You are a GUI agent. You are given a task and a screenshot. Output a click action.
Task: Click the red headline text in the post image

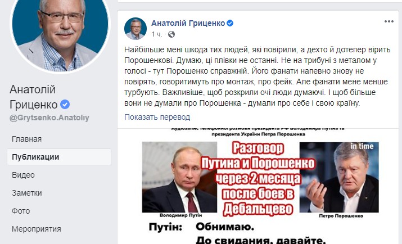[x=258, y=179]
